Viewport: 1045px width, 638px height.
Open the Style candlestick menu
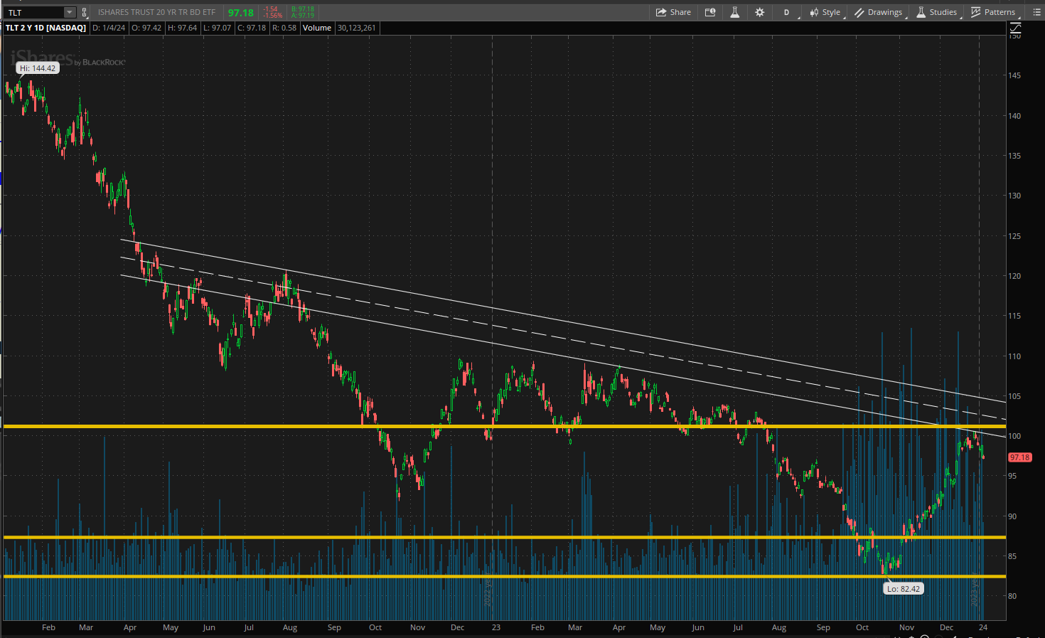[825, 12]
